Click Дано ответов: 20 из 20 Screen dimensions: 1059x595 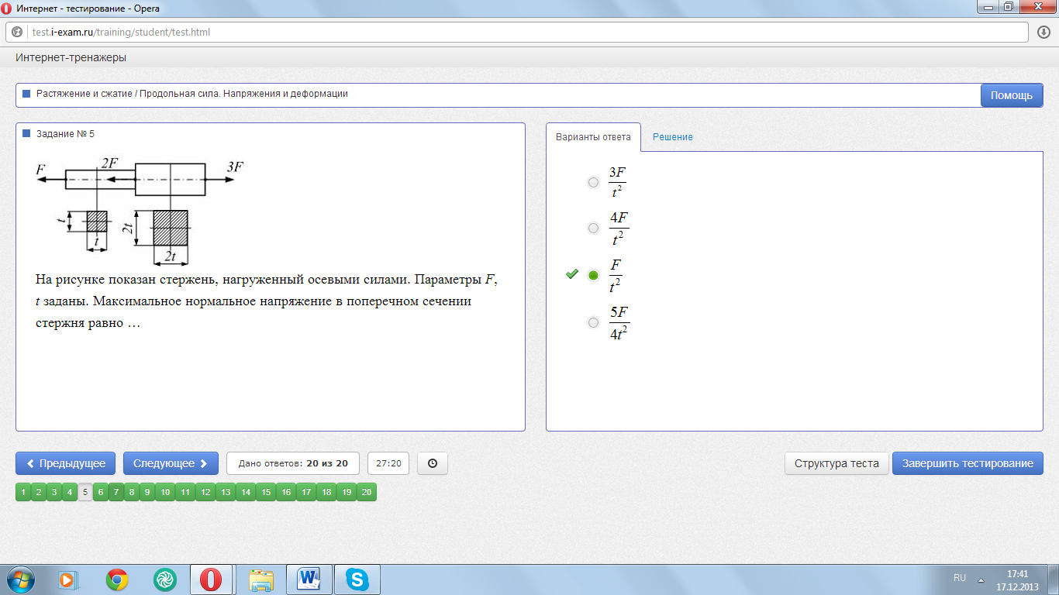293,463
